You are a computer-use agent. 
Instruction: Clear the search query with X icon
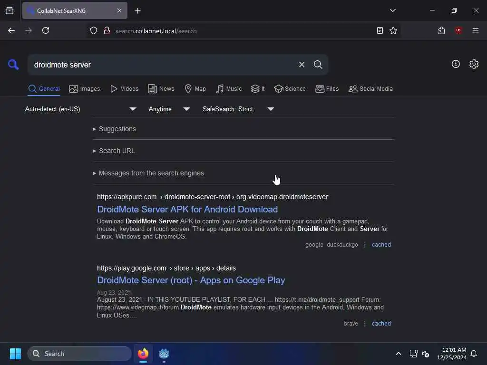302,65
